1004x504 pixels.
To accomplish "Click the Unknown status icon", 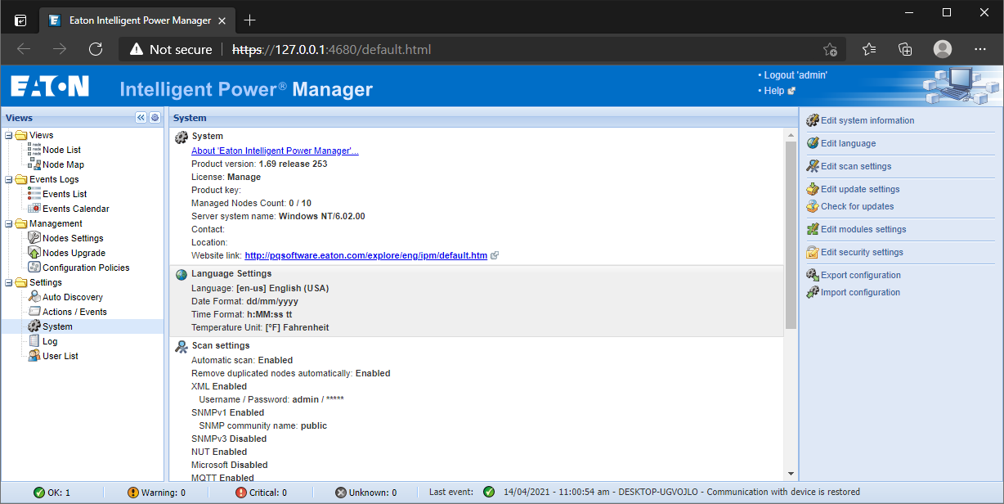I will click(341, 493).
